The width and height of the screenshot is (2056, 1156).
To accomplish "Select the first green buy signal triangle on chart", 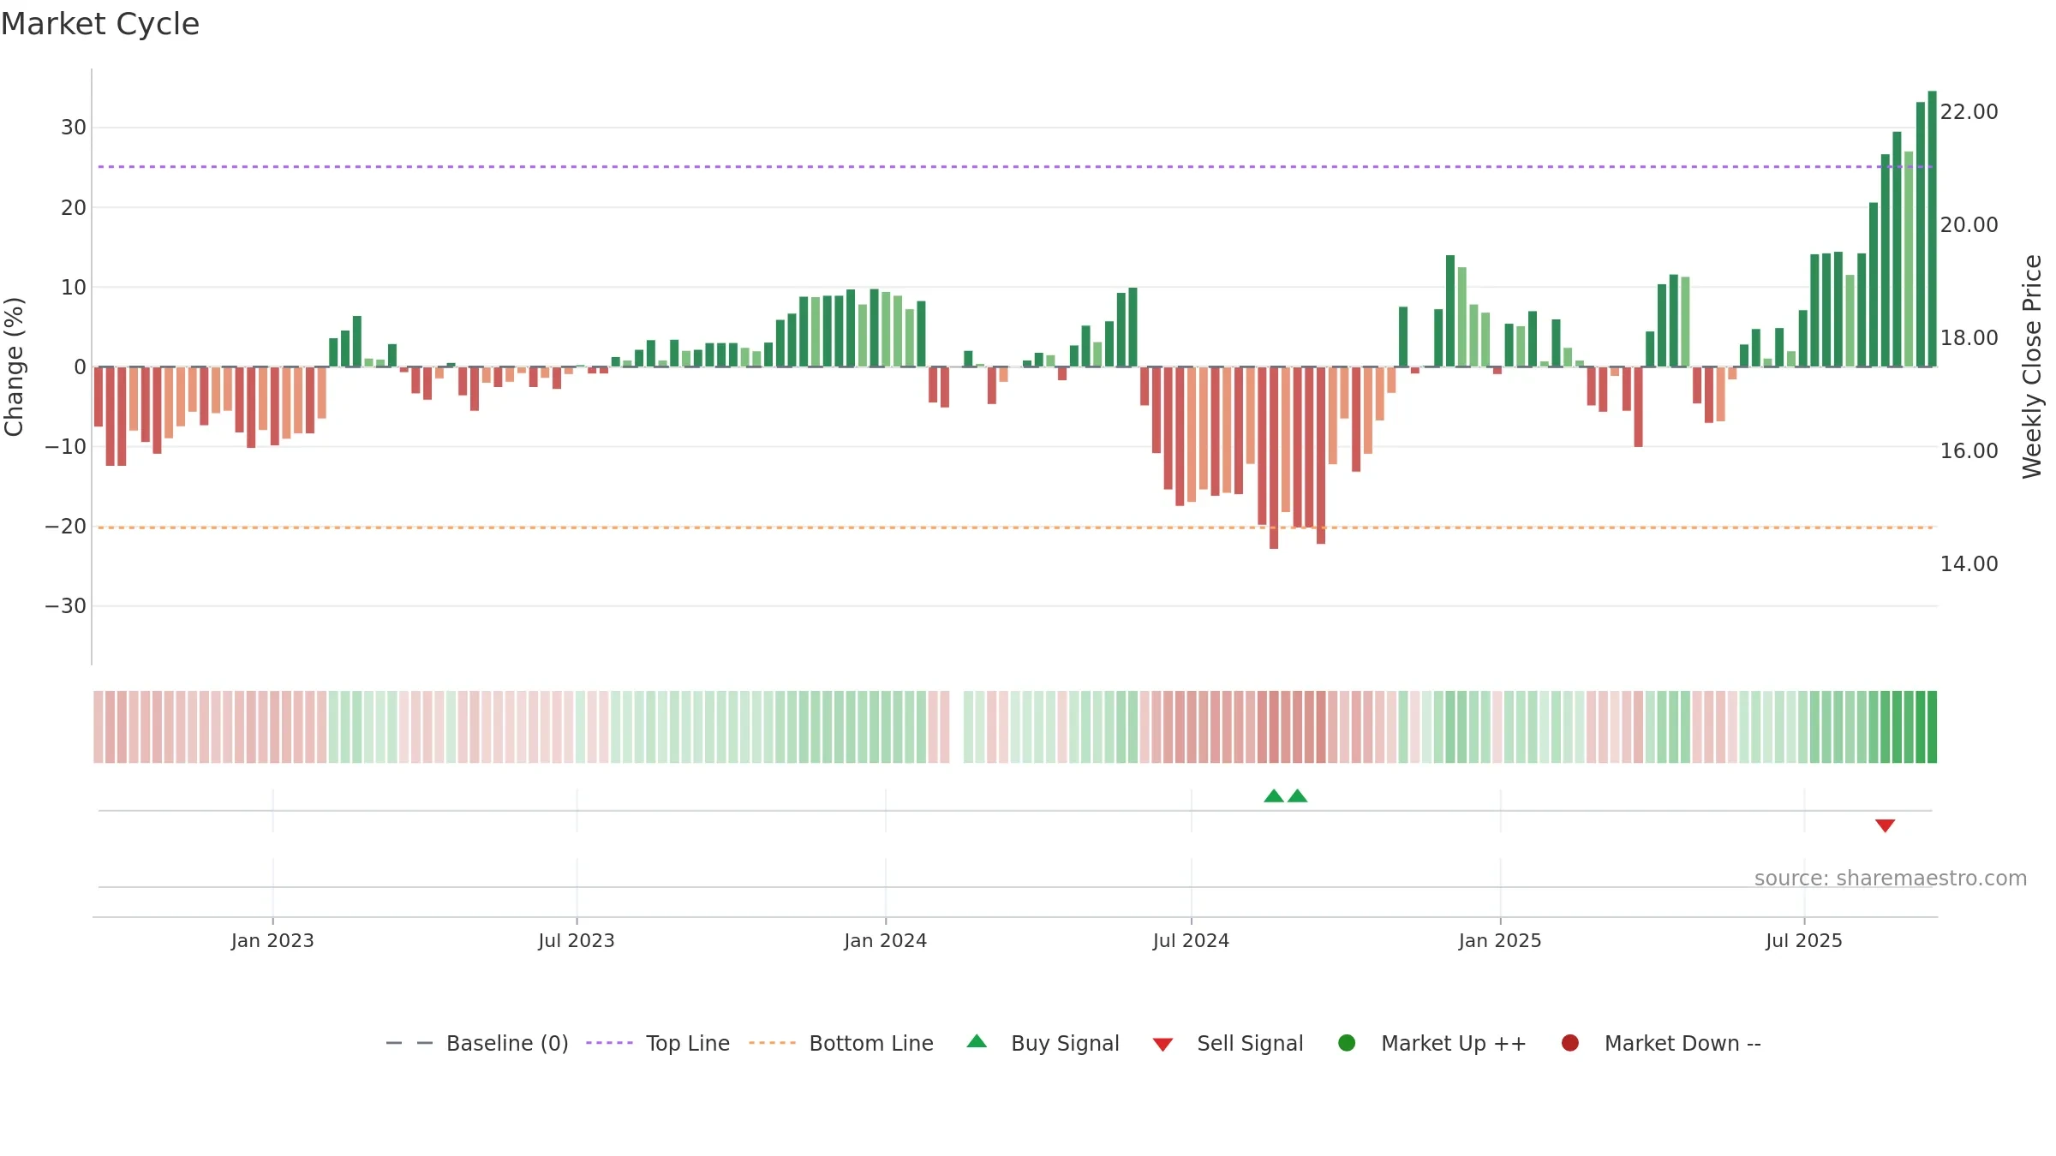I will tap(1274, 795).
